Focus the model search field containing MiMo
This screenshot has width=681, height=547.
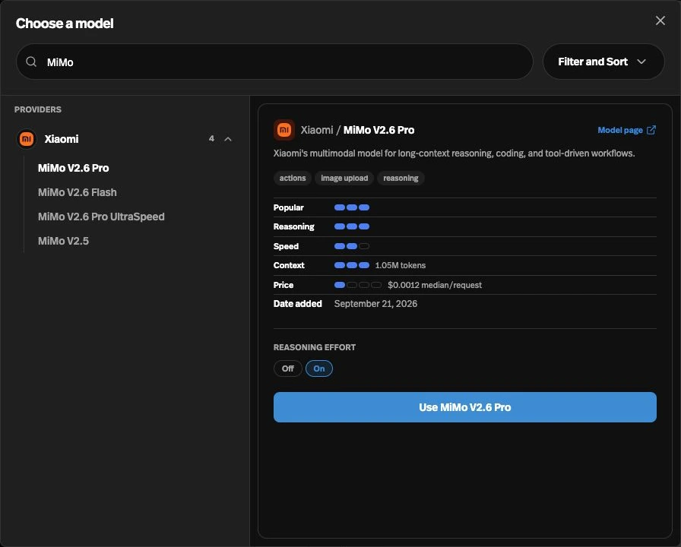pos(274,62)
